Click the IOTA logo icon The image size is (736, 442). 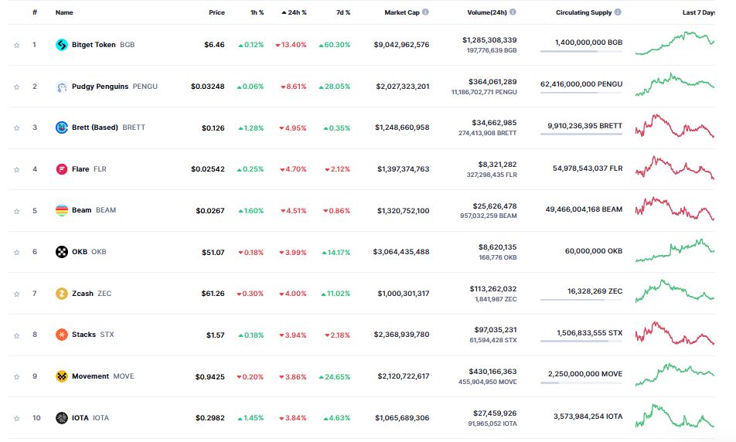(62, 417)
